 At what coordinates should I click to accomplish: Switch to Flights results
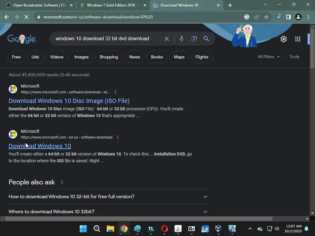202,57
